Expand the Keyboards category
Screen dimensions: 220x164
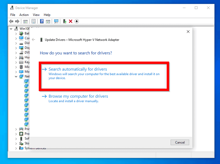tap(16, 62)
